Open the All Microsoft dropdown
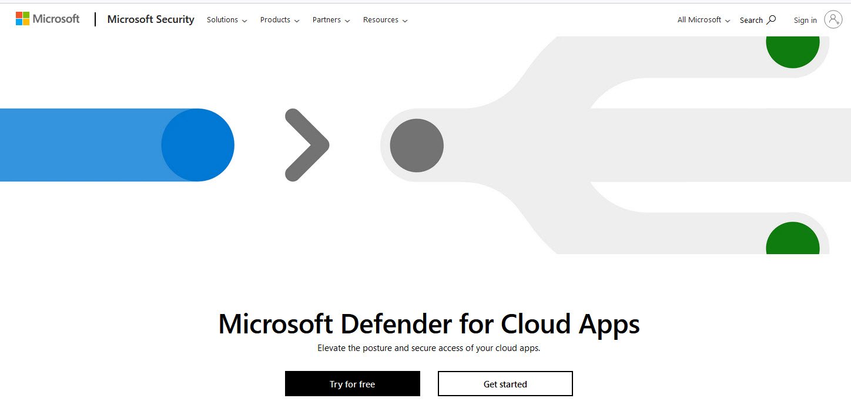The height and width of the screenshot is (405, 851). point(703,20)
